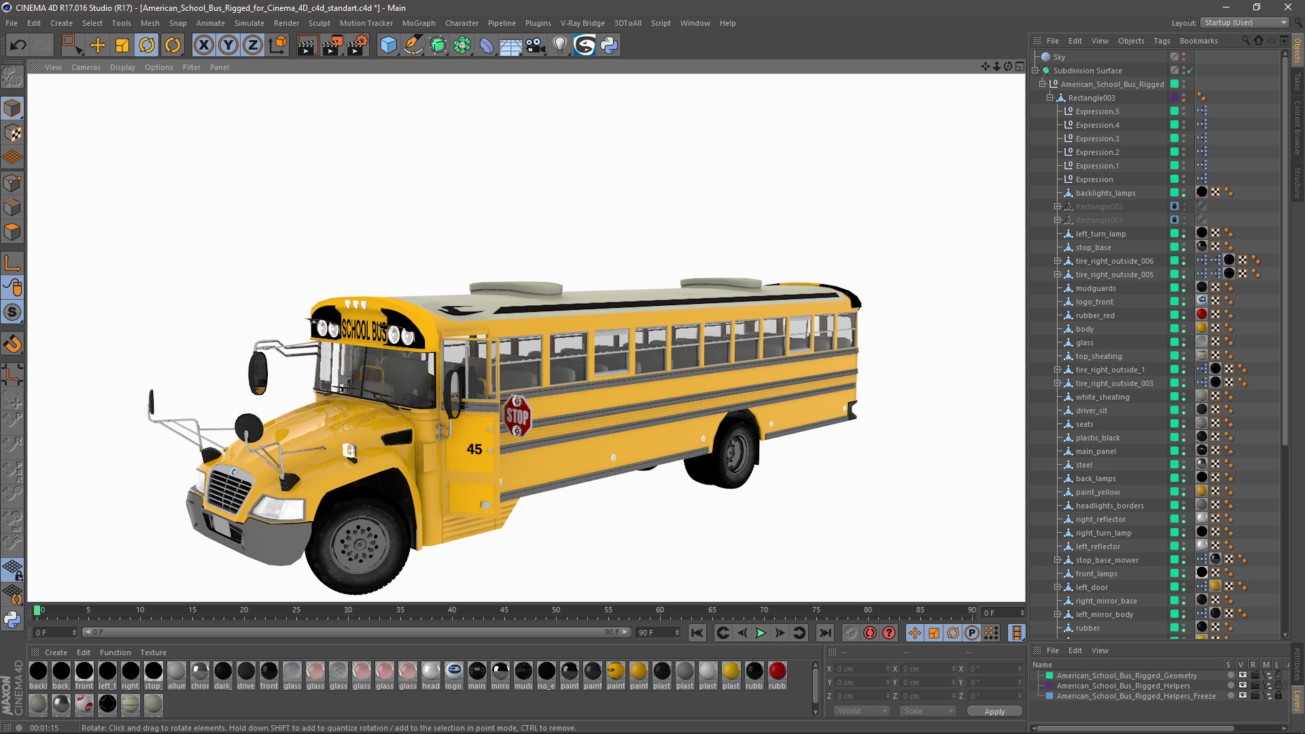1305x734 pixels.
Task: Add a Camera object
Action: point(536,46)
